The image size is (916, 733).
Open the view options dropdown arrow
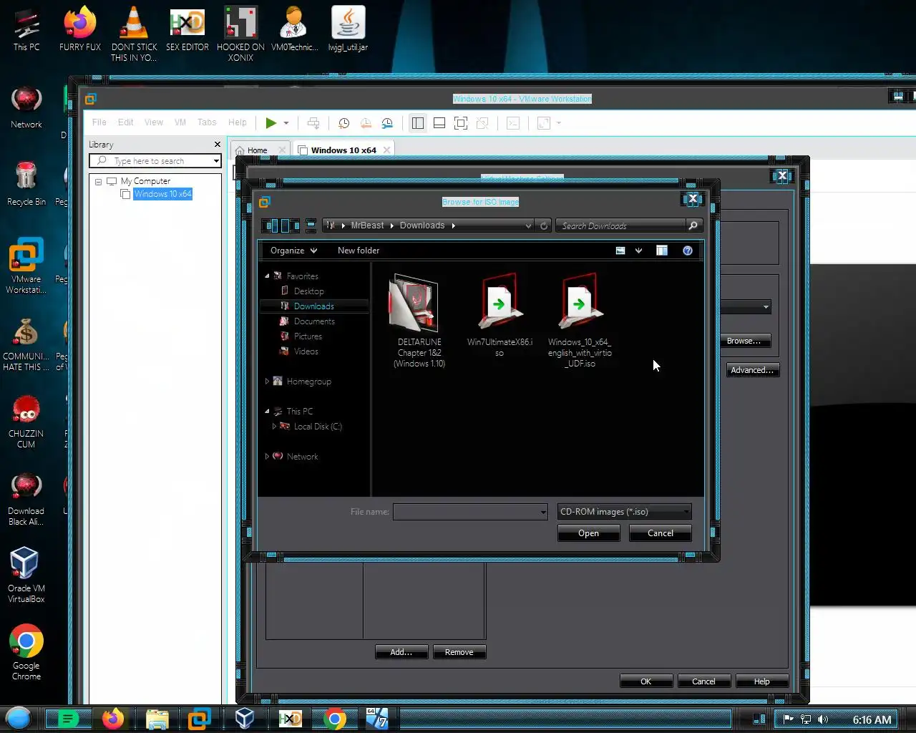[x=638, y=251]
